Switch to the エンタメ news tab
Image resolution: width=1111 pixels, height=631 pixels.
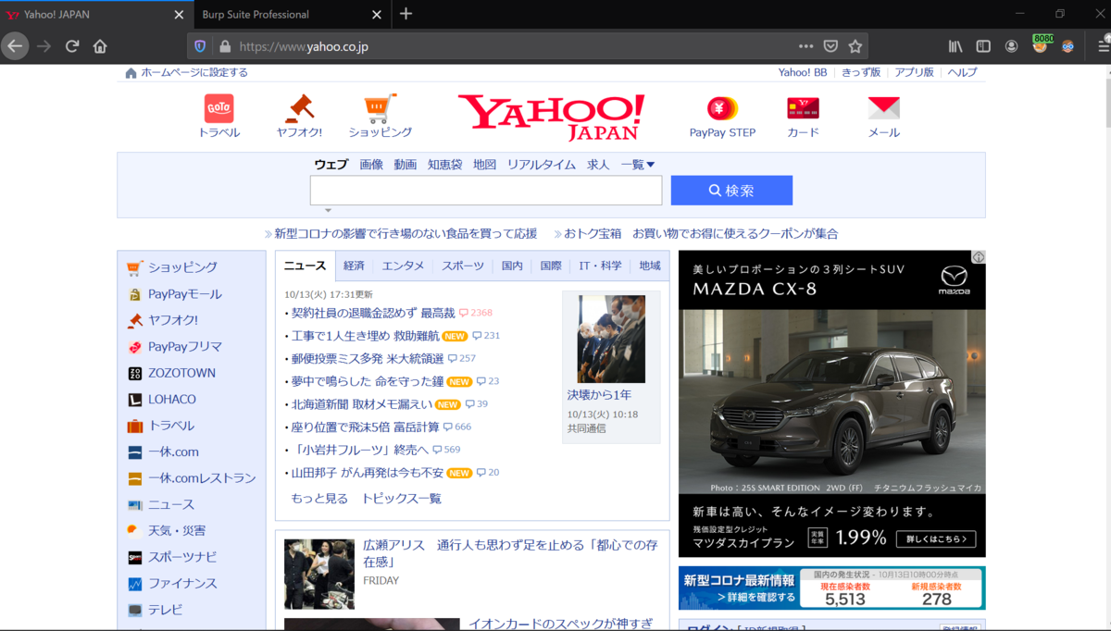point(403,266)
